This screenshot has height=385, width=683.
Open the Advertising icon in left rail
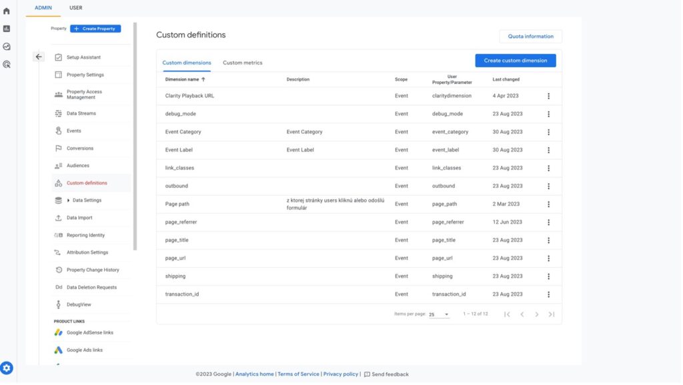tap(7, 65)
